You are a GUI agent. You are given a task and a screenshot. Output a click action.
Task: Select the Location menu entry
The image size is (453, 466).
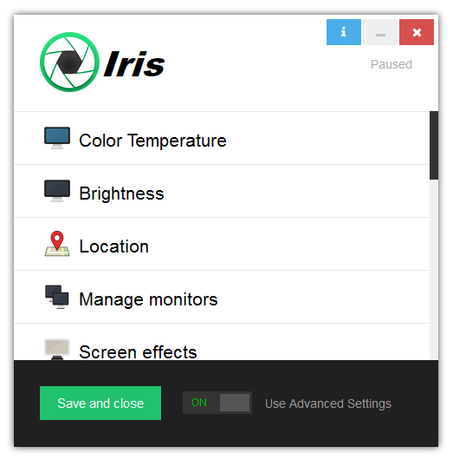[x=222, y=244]
